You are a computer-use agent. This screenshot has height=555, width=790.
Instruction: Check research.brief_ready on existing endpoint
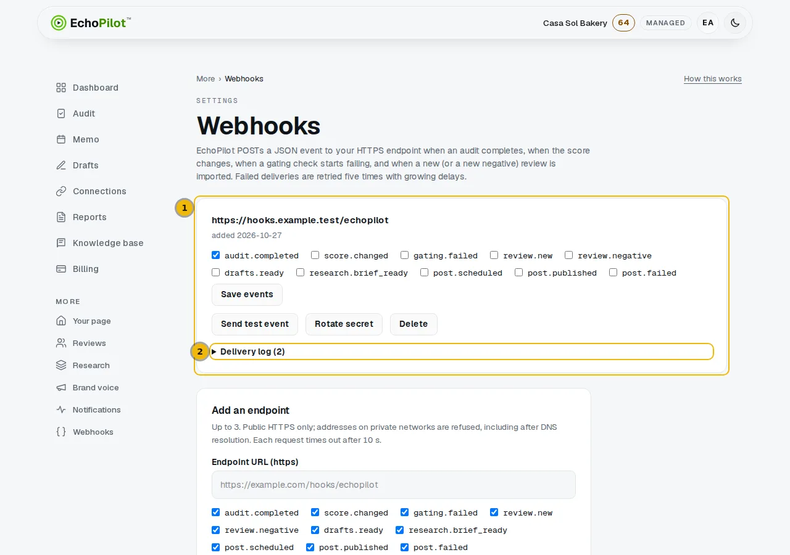pos(301,273)
